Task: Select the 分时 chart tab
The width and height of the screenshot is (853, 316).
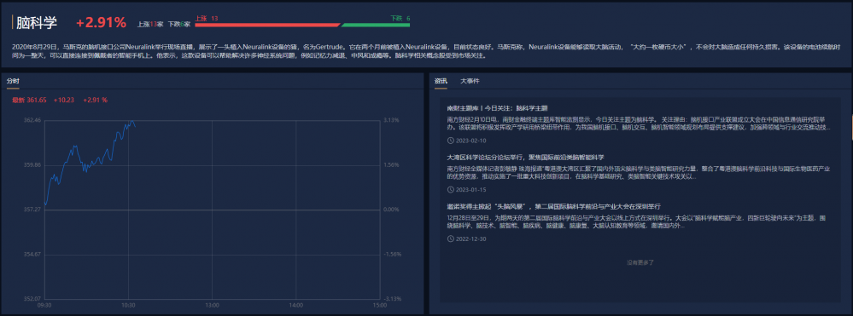Action: pyautogui.click(x=13, y=81)
